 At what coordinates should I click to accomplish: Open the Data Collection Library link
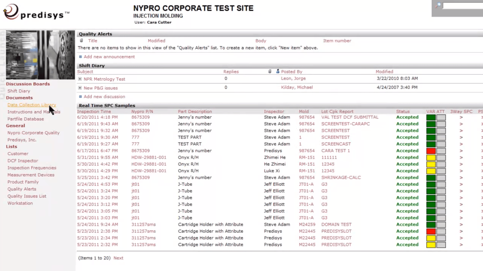coord(32,105)
